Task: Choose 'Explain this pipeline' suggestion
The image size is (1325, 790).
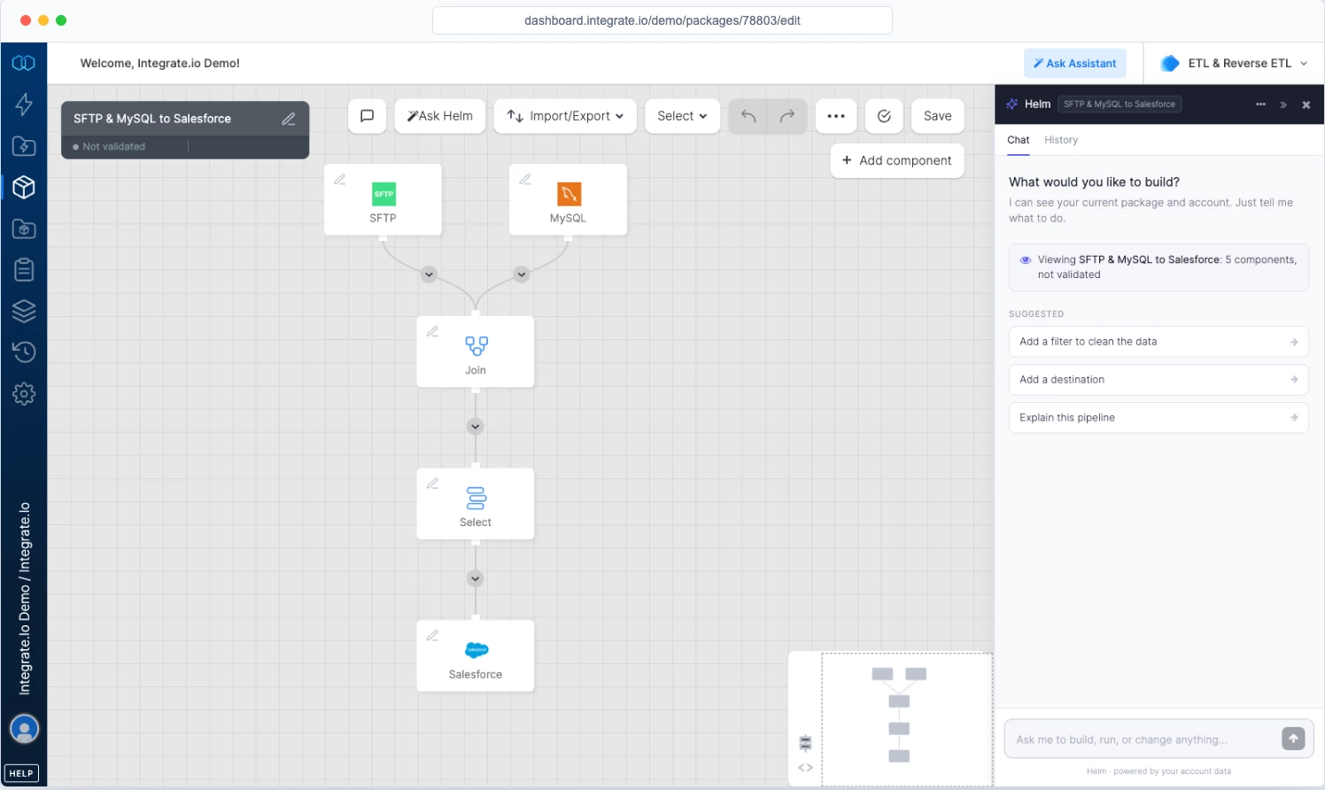Action: 1158,418
